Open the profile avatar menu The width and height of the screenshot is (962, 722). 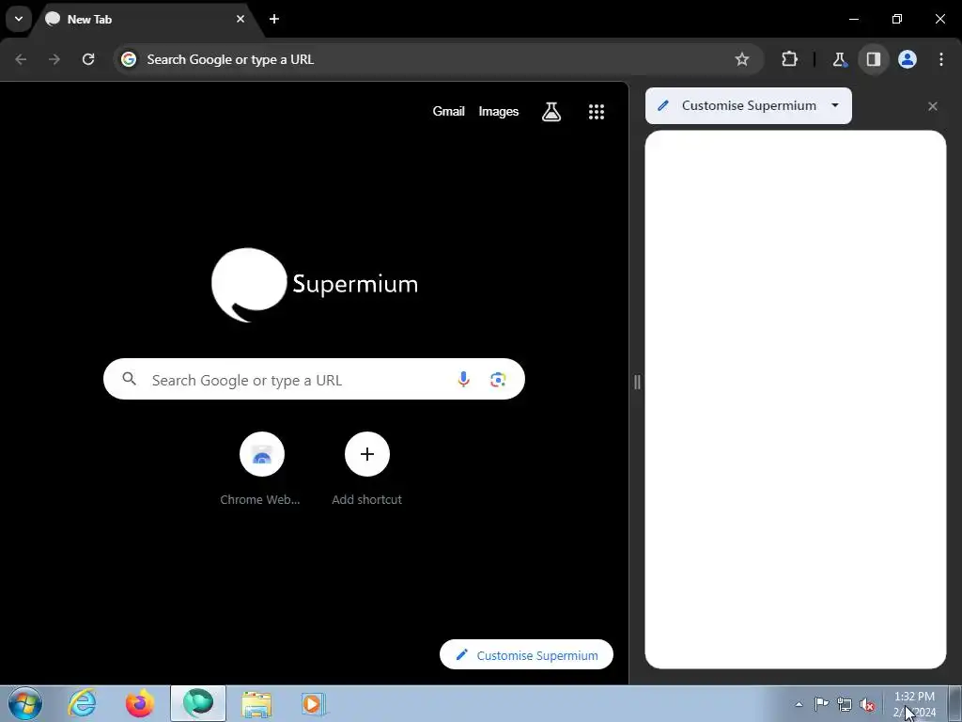coord(908,59)
